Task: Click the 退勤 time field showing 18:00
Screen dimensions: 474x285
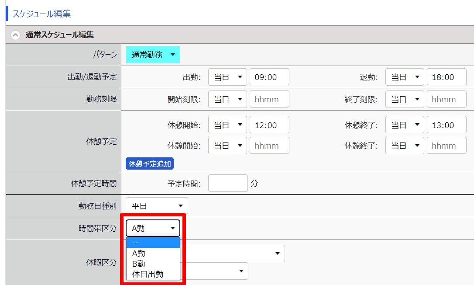Action: tap(447, 77)
